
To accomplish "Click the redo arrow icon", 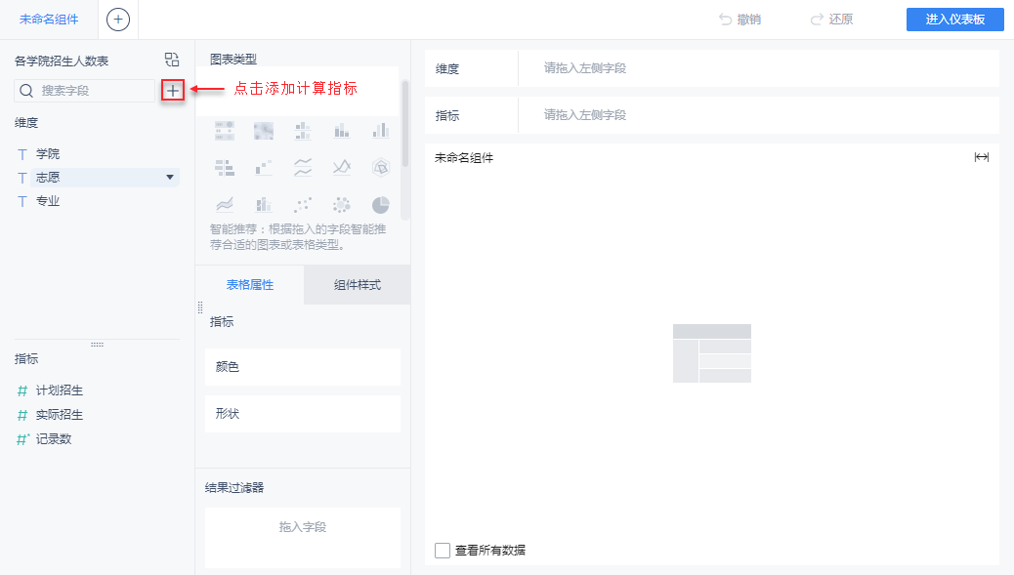I will (x=817, y=20).
